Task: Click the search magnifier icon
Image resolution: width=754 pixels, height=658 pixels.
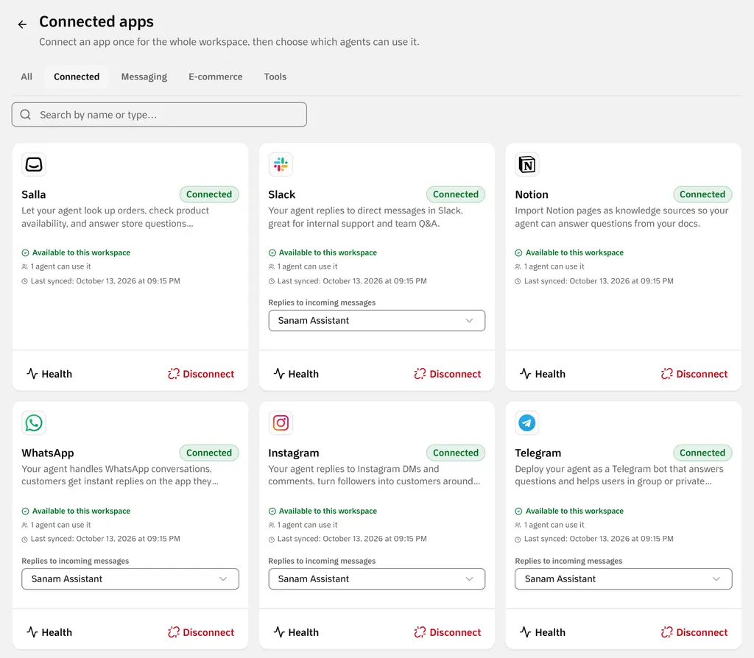Action: pos(26,114)
